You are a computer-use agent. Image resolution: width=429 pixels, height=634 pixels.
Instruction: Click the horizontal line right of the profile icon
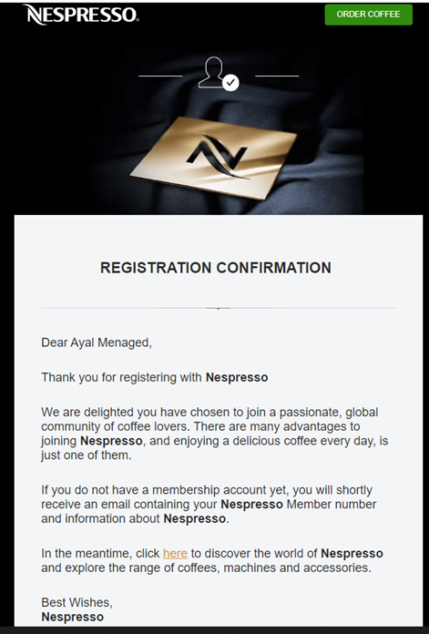pos(277,76)
